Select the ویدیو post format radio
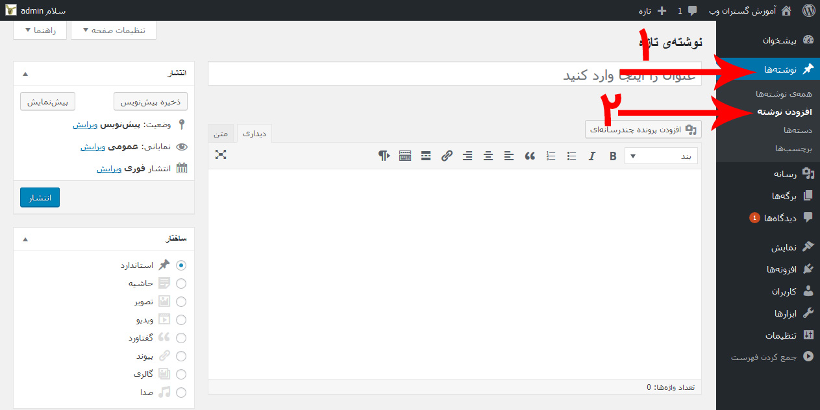The width and height of the screenshot is (820, 410). click(x=181, y=320)
